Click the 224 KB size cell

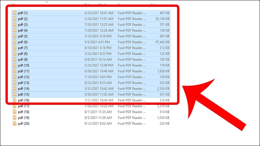[x=164, y=124]
